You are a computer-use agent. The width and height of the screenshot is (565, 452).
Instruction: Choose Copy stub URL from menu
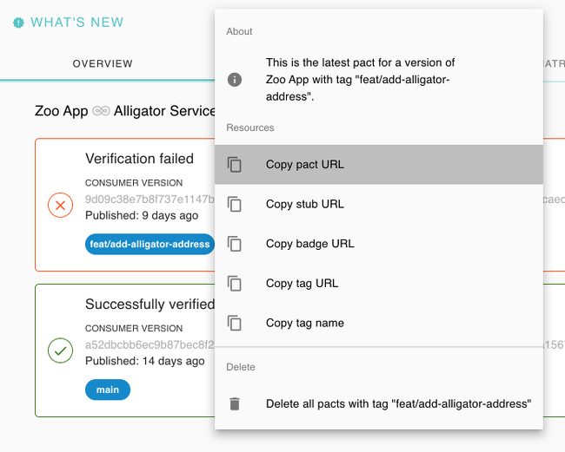point(305,205)
